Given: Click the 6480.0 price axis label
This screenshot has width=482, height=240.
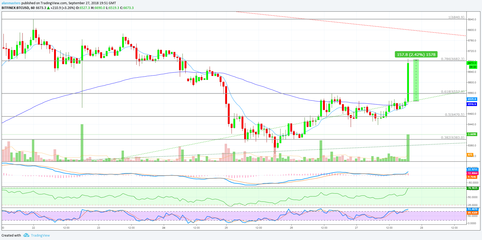Looking at the screenshot, I should pyautogui.click(x=472, y=114).
